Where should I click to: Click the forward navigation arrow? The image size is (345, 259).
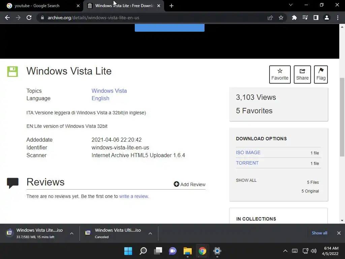pos(18,18)
